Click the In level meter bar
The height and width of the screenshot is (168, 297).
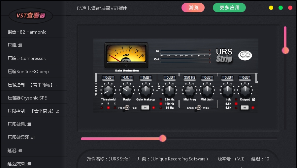185,50
